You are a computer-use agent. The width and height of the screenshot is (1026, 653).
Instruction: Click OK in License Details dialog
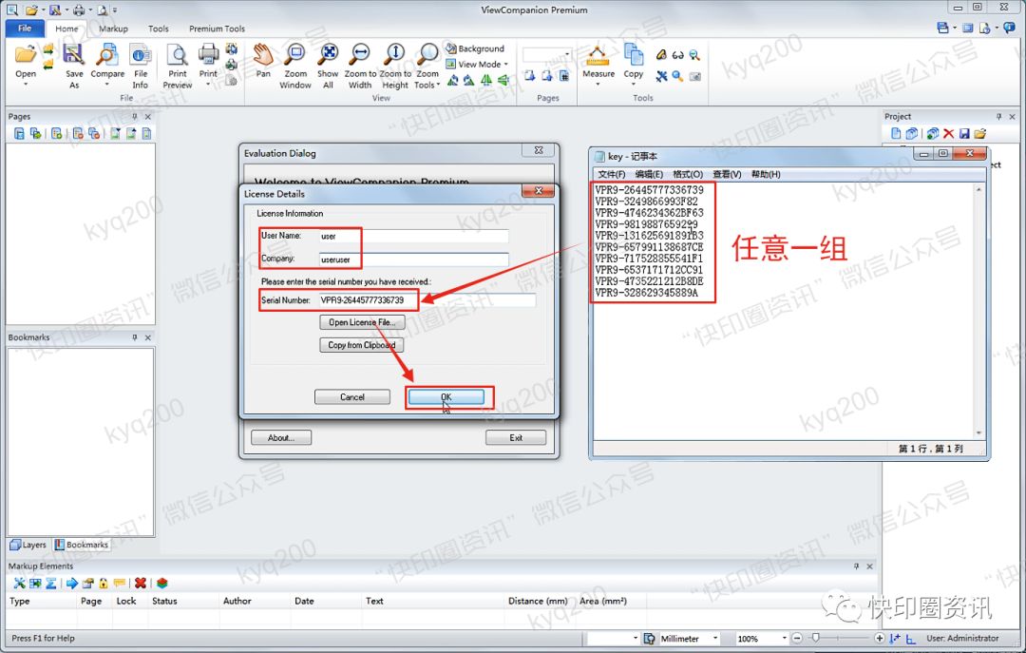click(446, 397)
